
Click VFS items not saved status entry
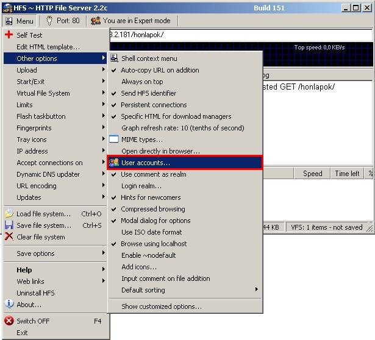pyautogui.click(x=327, y=227)
